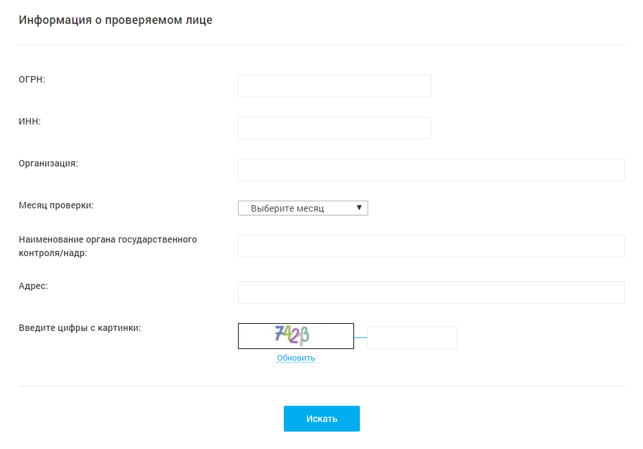The height and width of the screenshot is (449, 643).
Task: Focus the Адрес input field
Action: click(431, 292)
